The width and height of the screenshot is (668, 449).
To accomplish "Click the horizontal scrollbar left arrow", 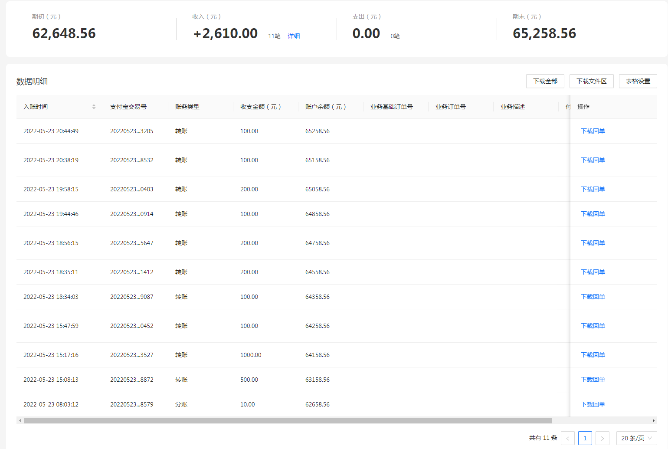I will tap(20, 420).
